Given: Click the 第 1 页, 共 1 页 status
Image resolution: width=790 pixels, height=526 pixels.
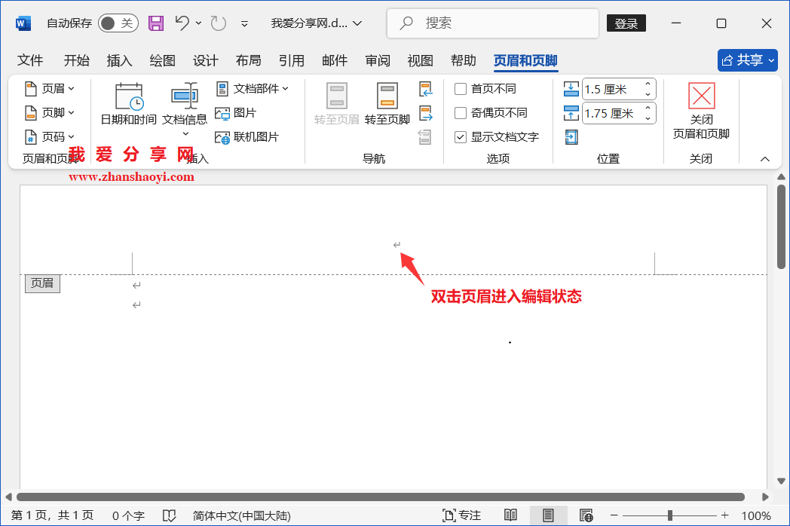Looking at the screenshot, I should pyautogui.click(x=53, y=515).
